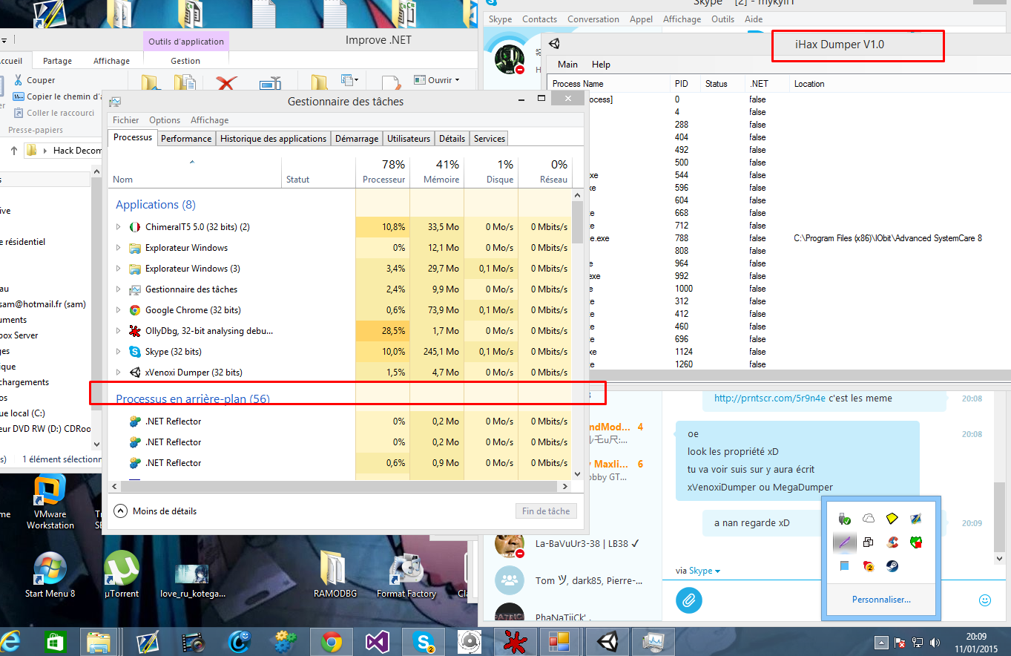Screen dimensions: 1011x656
Task: Switch to the Performance tab
Action: 186,138
